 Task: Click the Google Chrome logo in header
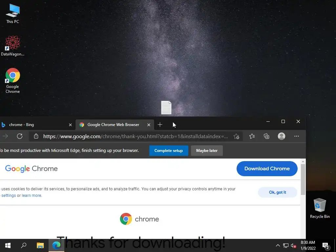point(31,169)
